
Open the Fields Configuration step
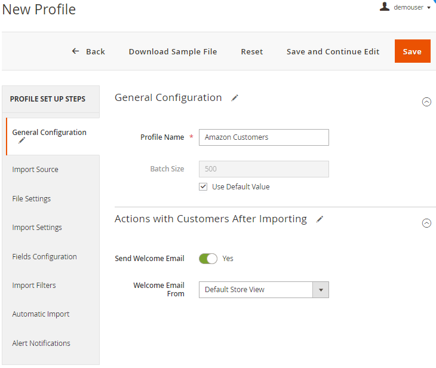(x=44, y=256)
